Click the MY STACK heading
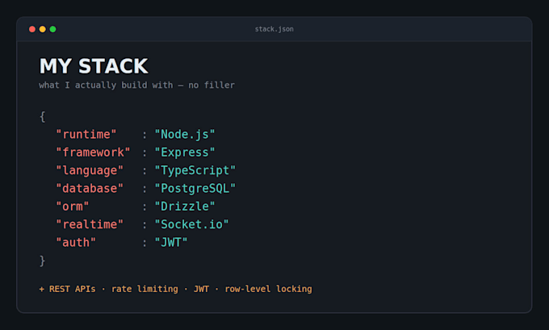This screenshot has width=549, height=330. 94,66
